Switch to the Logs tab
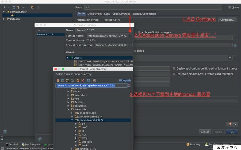The image size is (241, 150). (107, 14)
